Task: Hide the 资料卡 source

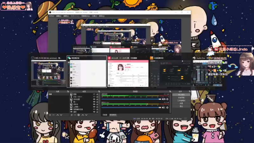Action: pos(94,105)
